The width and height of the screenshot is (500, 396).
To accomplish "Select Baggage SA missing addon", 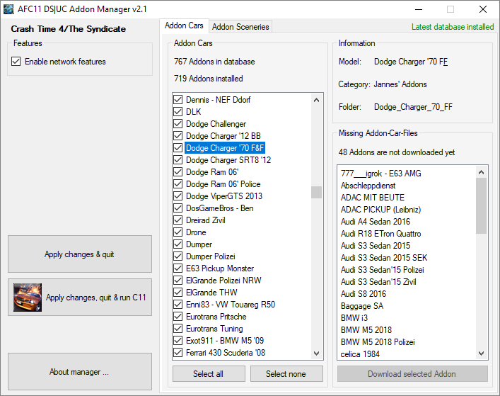I will [362, 305].
